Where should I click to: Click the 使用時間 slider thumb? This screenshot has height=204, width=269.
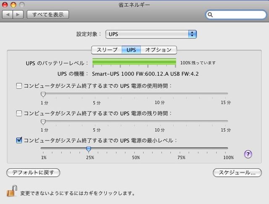pos(43,94)
